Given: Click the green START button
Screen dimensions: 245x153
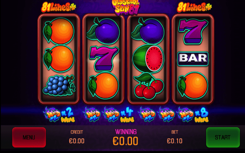Looking at the screenshot, I should [x=223, y=137].
